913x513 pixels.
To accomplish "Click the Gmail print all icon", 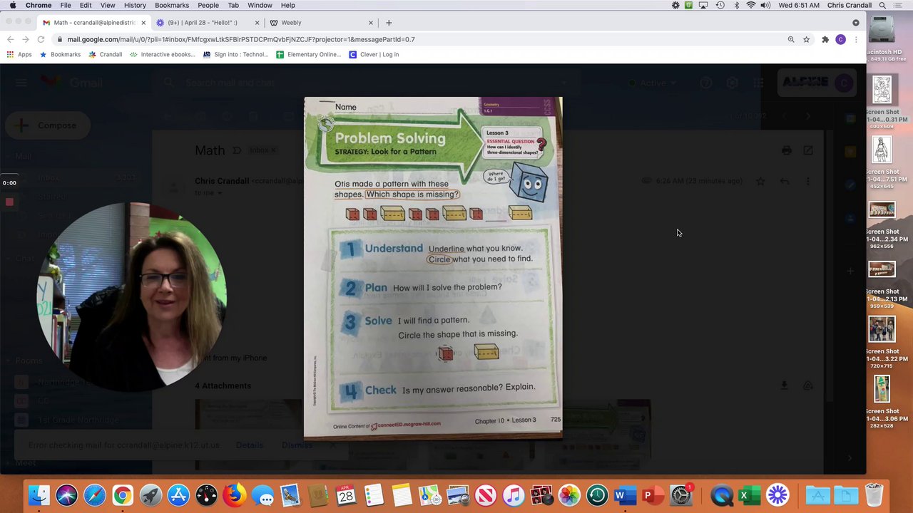I will [786, 150].
